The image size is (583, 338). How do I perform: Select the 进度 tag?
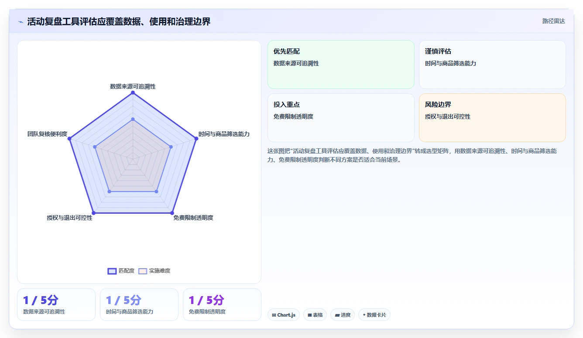tap(343, 315)
